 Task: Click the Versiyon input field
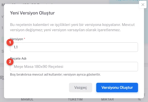click(x=74, y=47)
